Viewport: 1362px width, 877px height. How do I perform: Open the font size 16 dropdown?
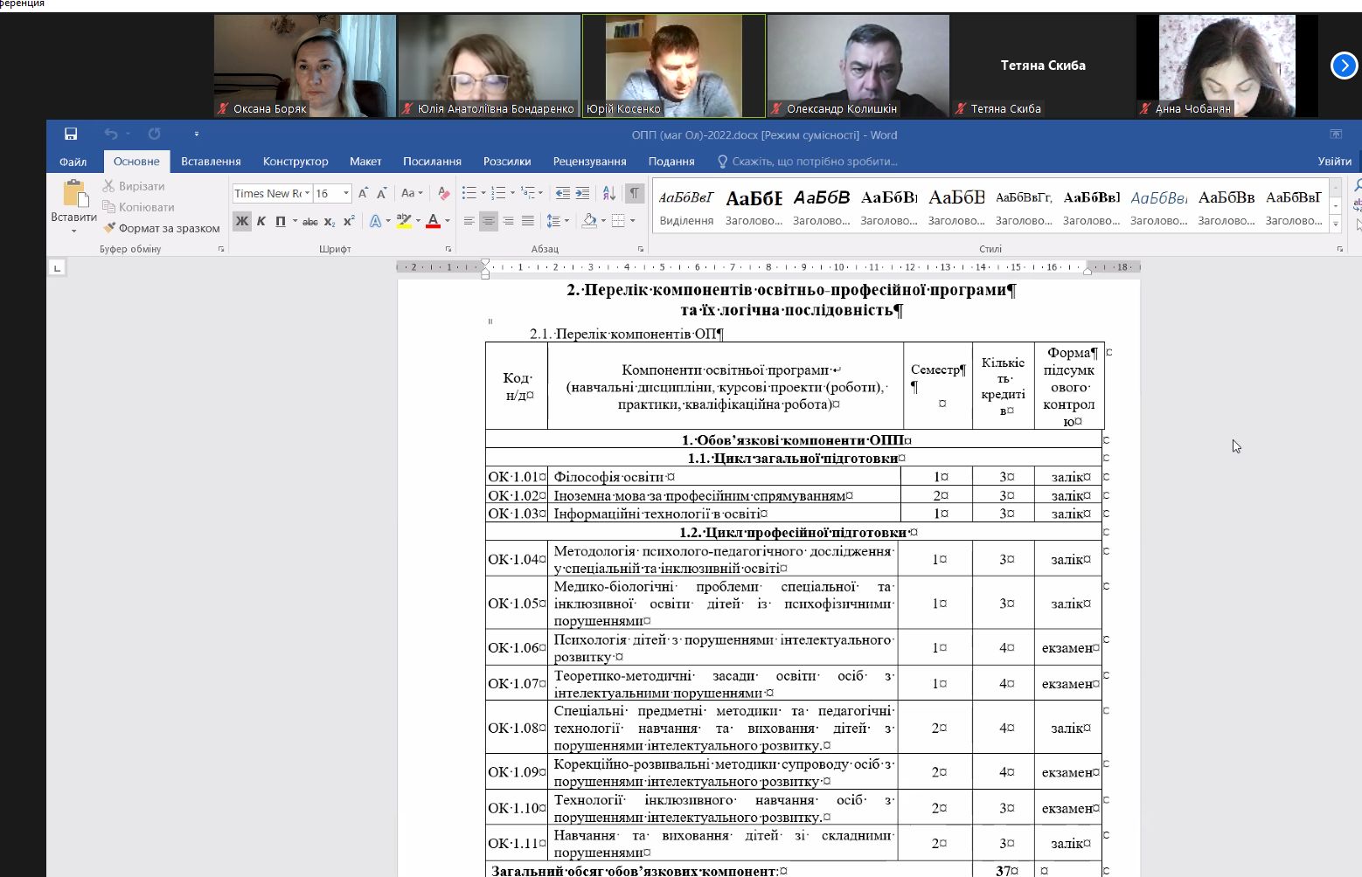[346, 193]
